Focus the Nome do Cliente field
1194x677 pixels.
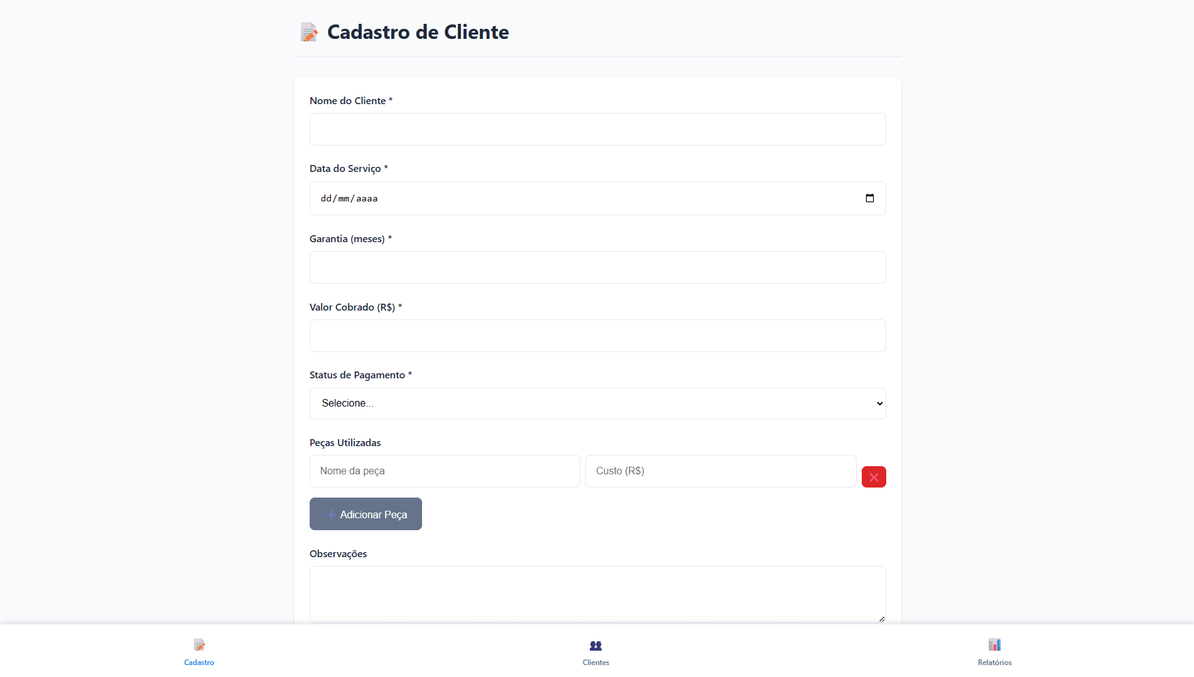click(x=597, y=129)
